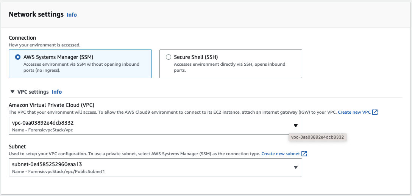Click external-link icon beside Create new subnet
The image size is (412, 196).
[x=304, y=154]
